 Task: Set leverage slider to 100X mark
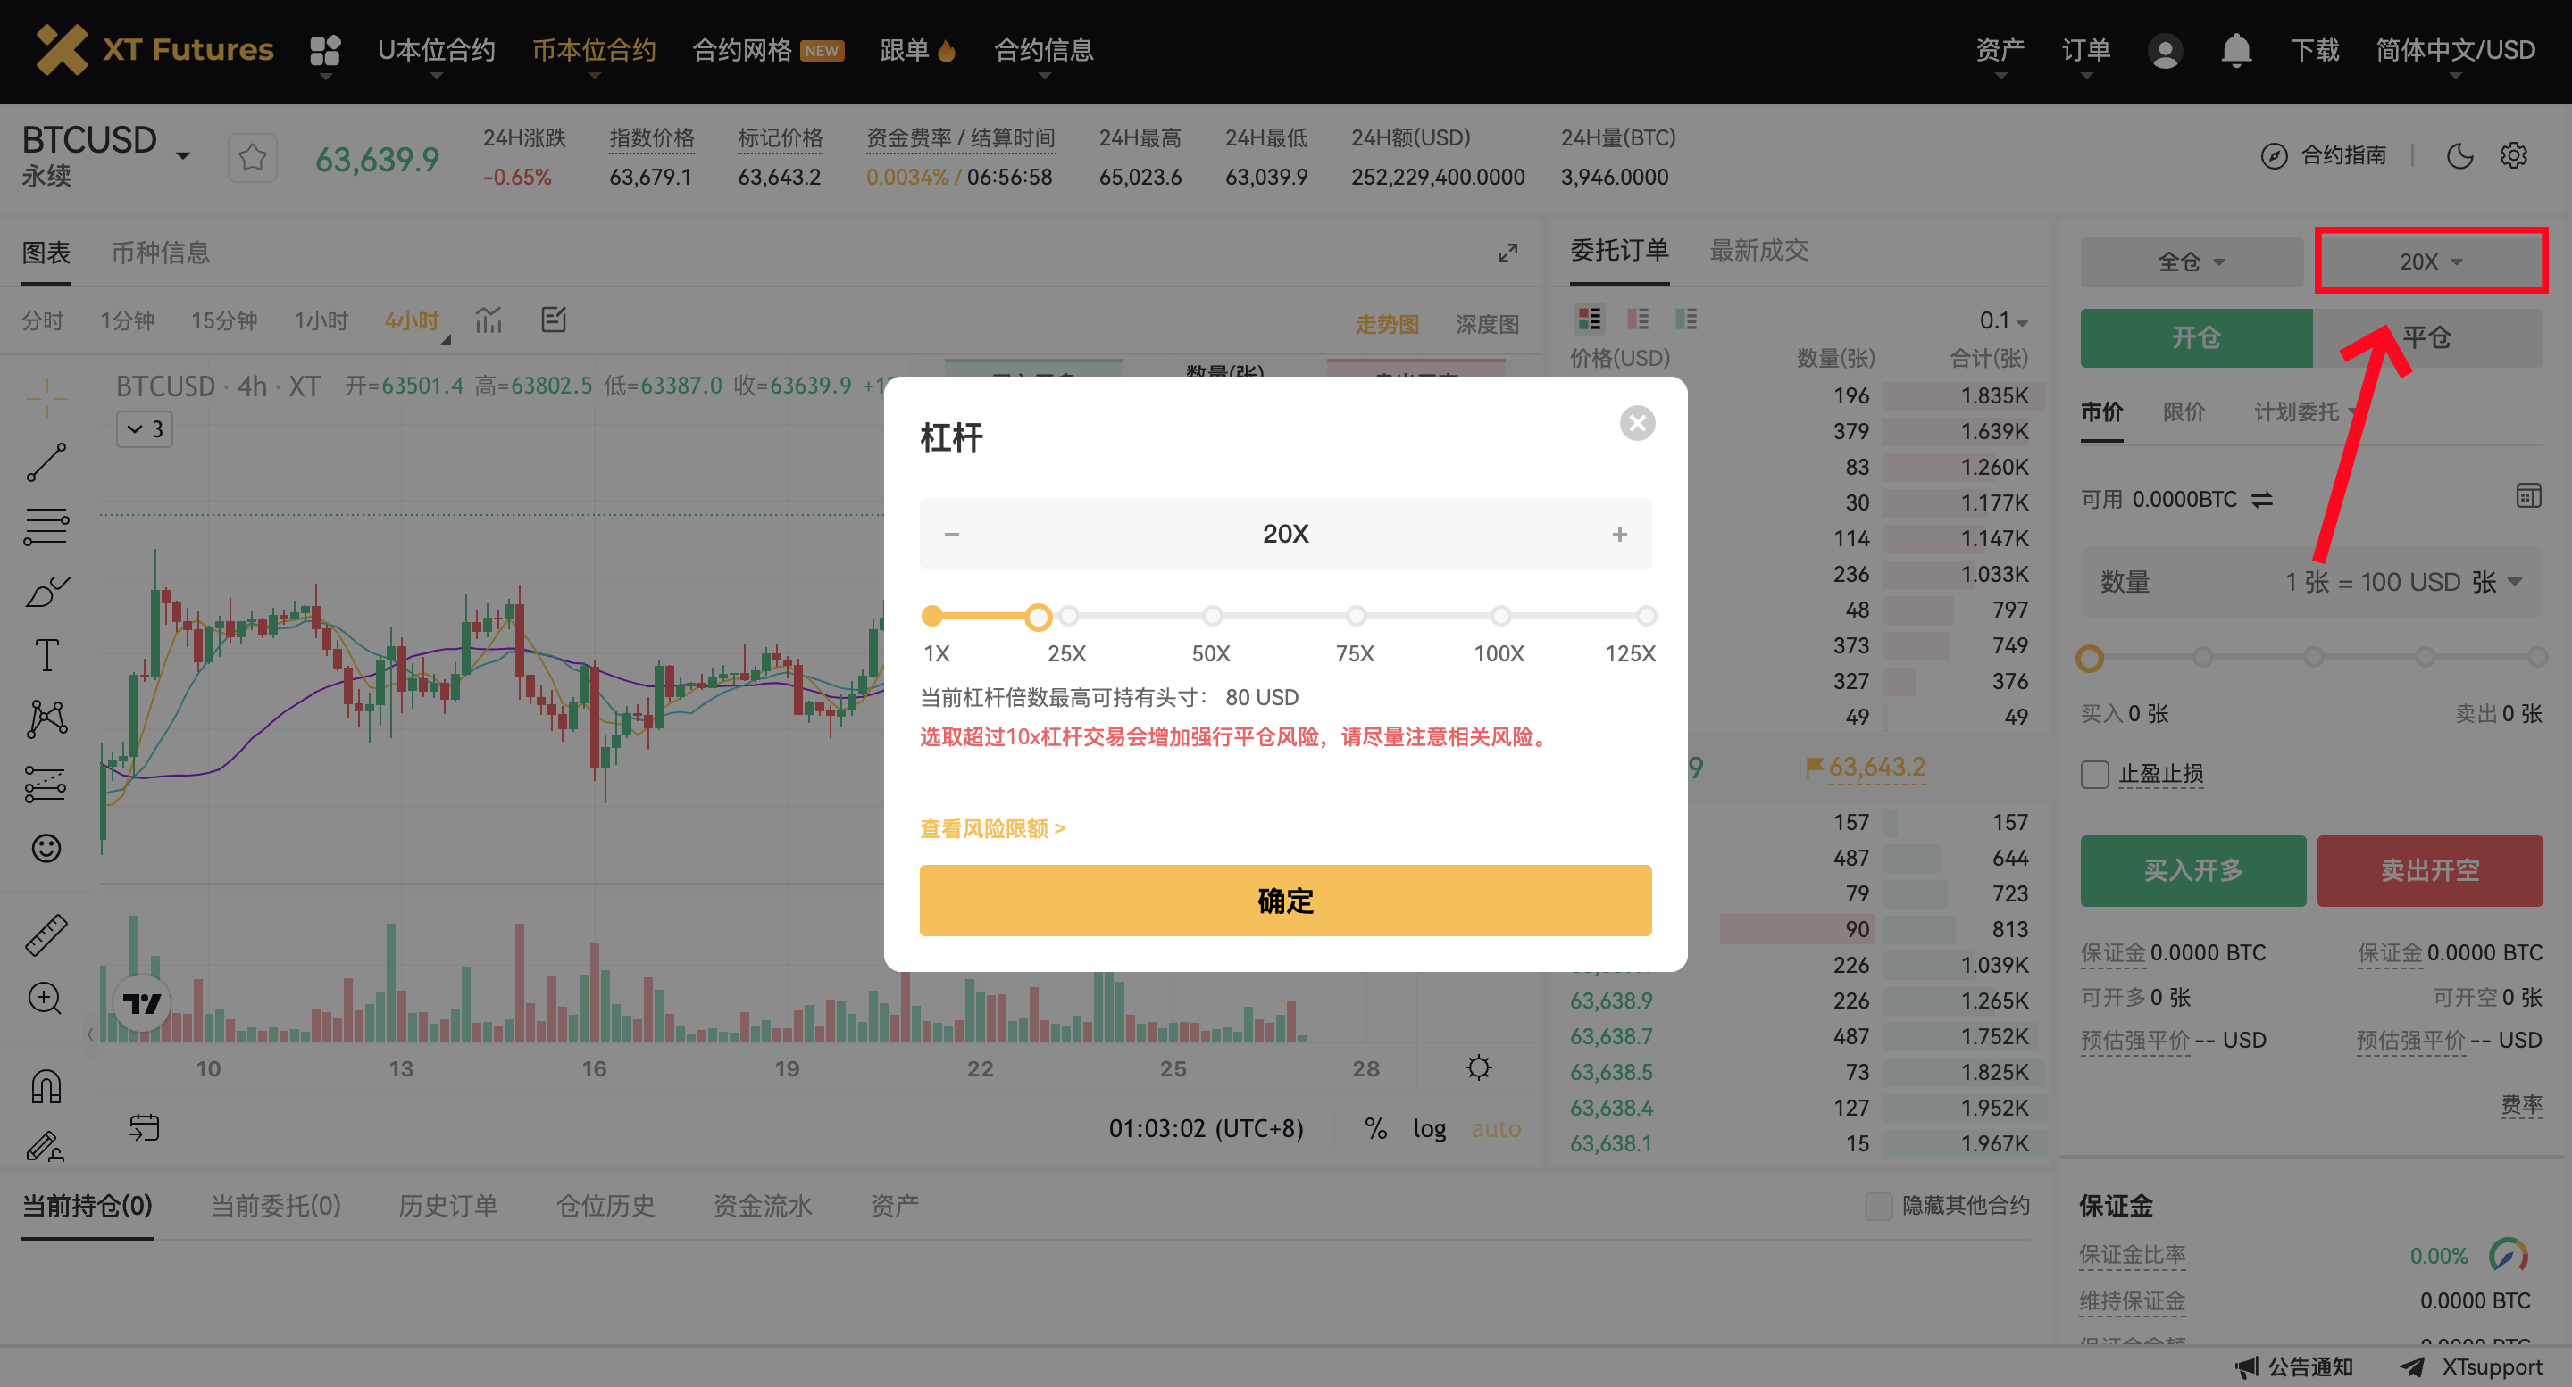1499,616
